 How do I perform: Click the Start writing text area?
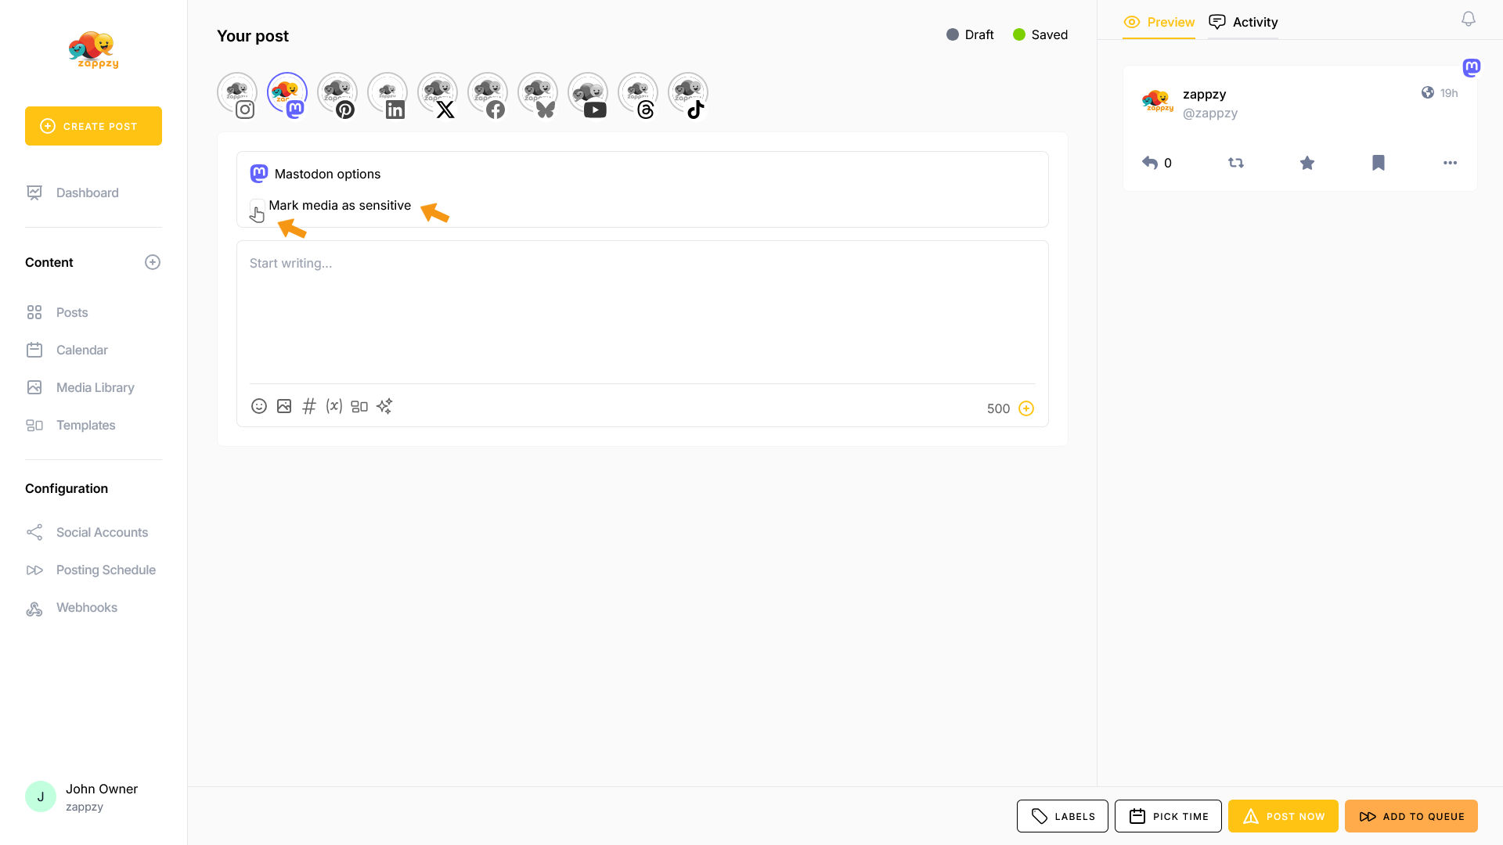(642, 313)
